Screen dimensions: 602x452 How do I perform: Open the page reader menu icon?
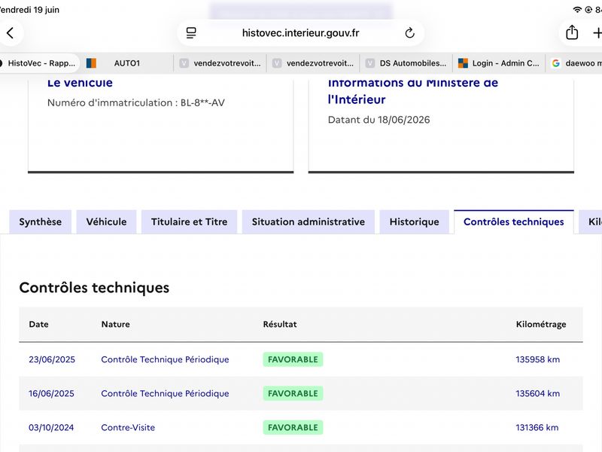click(x=191, y=33)
